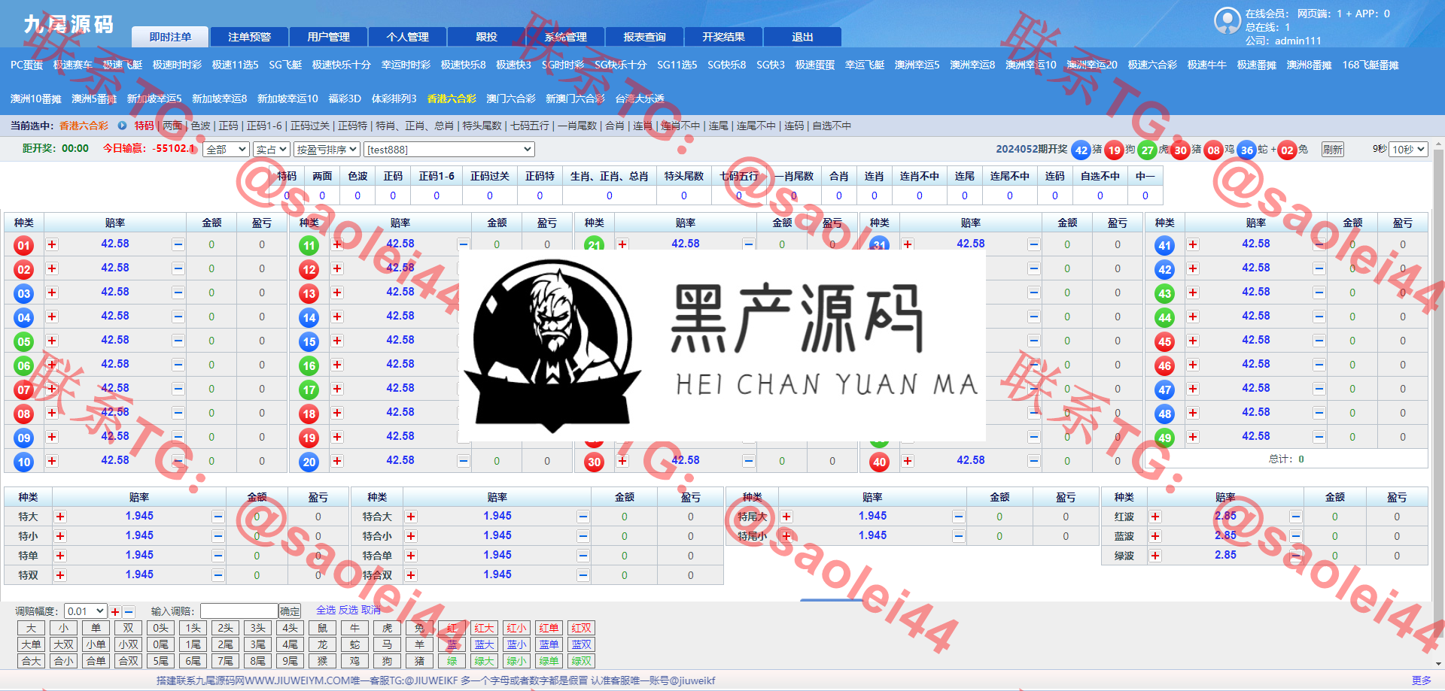Image resolution: width=1445 pixels, height=691 pixels.
Task: Select number ball 15
Action: (x=309, y=341)
